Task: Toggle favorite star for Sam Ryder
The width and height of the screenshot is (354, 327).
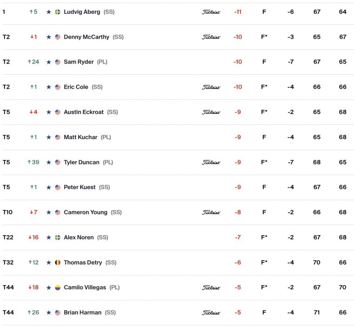Action: click(49, 62)
